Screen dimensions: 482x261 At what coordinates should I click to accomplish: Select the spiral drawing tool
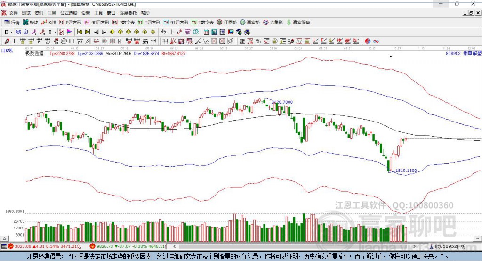48,41
